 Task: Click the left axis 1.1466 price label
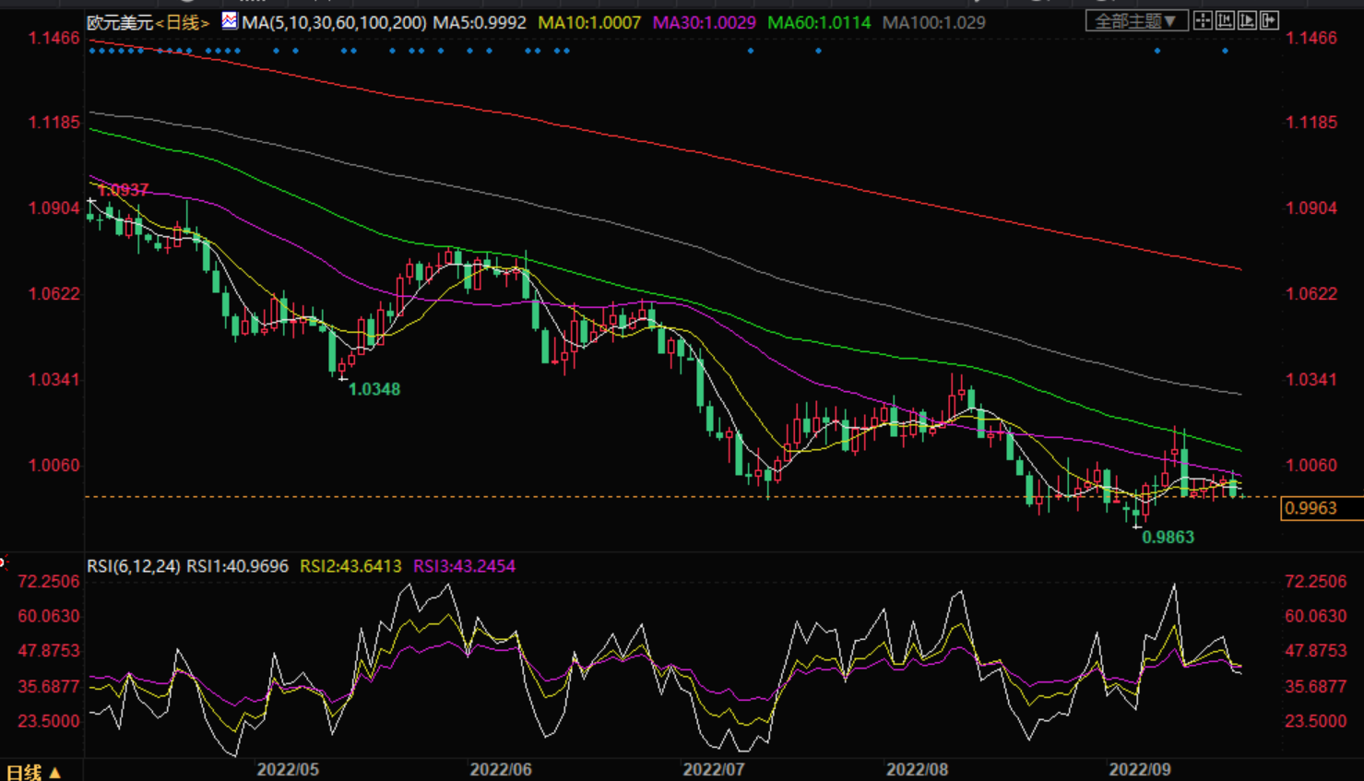[53, 38]
